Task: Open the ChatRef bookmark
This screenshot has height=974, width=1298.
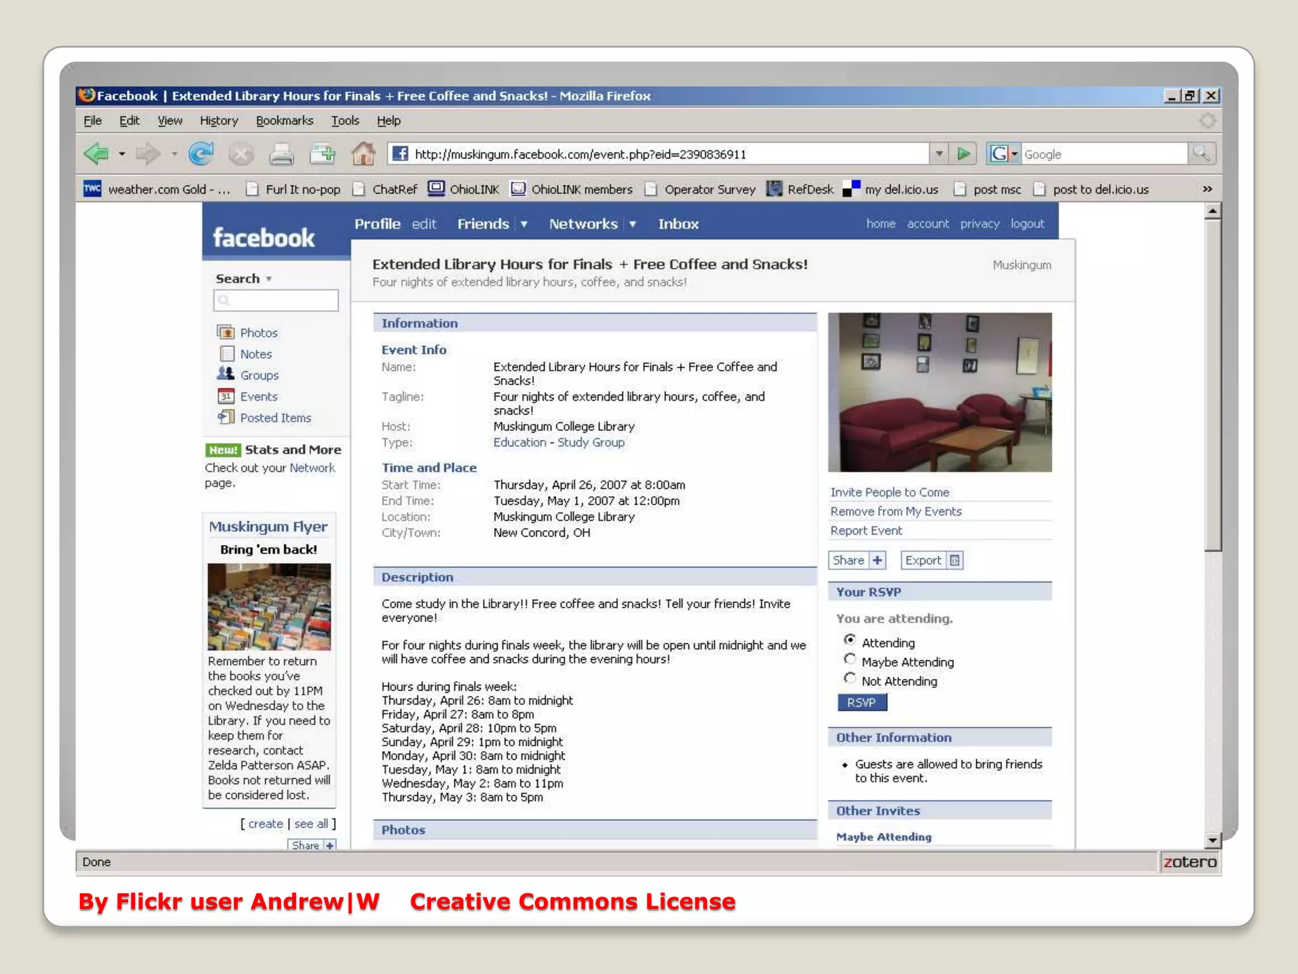Action: point(385,189)
